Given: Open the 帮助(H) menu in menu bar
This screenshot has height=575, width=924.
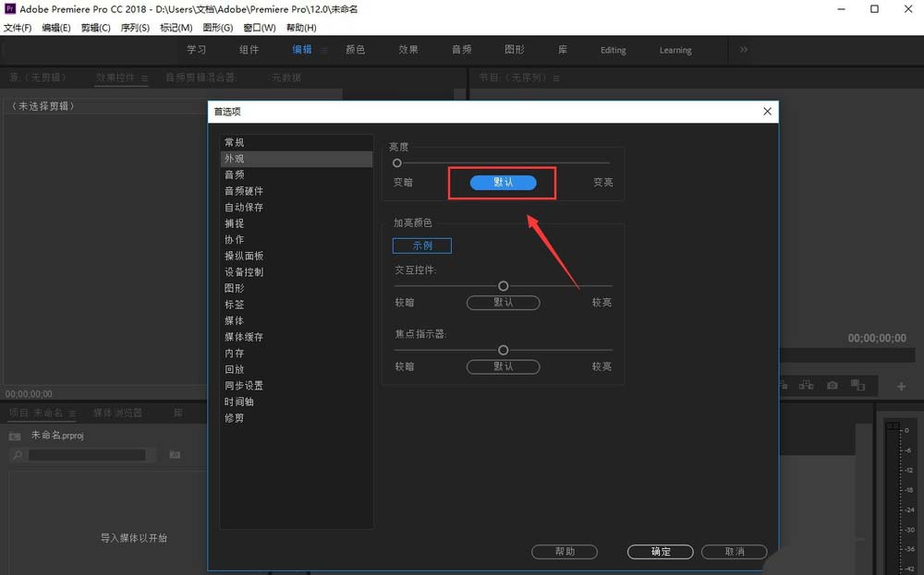Looking at the screenshot, I should pyautogui.click(x=301, y=28).
